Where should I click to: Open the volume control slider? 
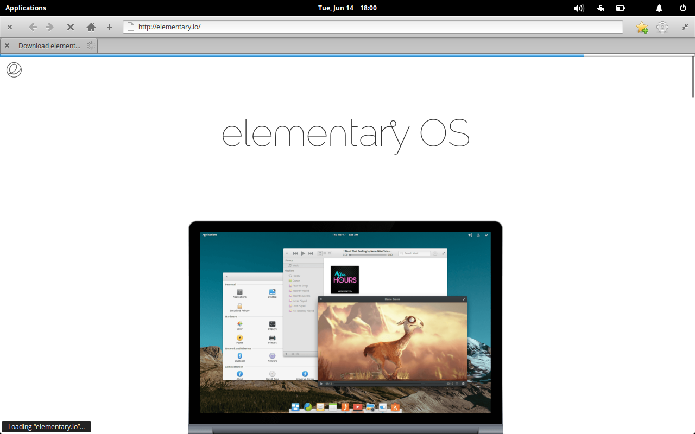click(579, 8)
